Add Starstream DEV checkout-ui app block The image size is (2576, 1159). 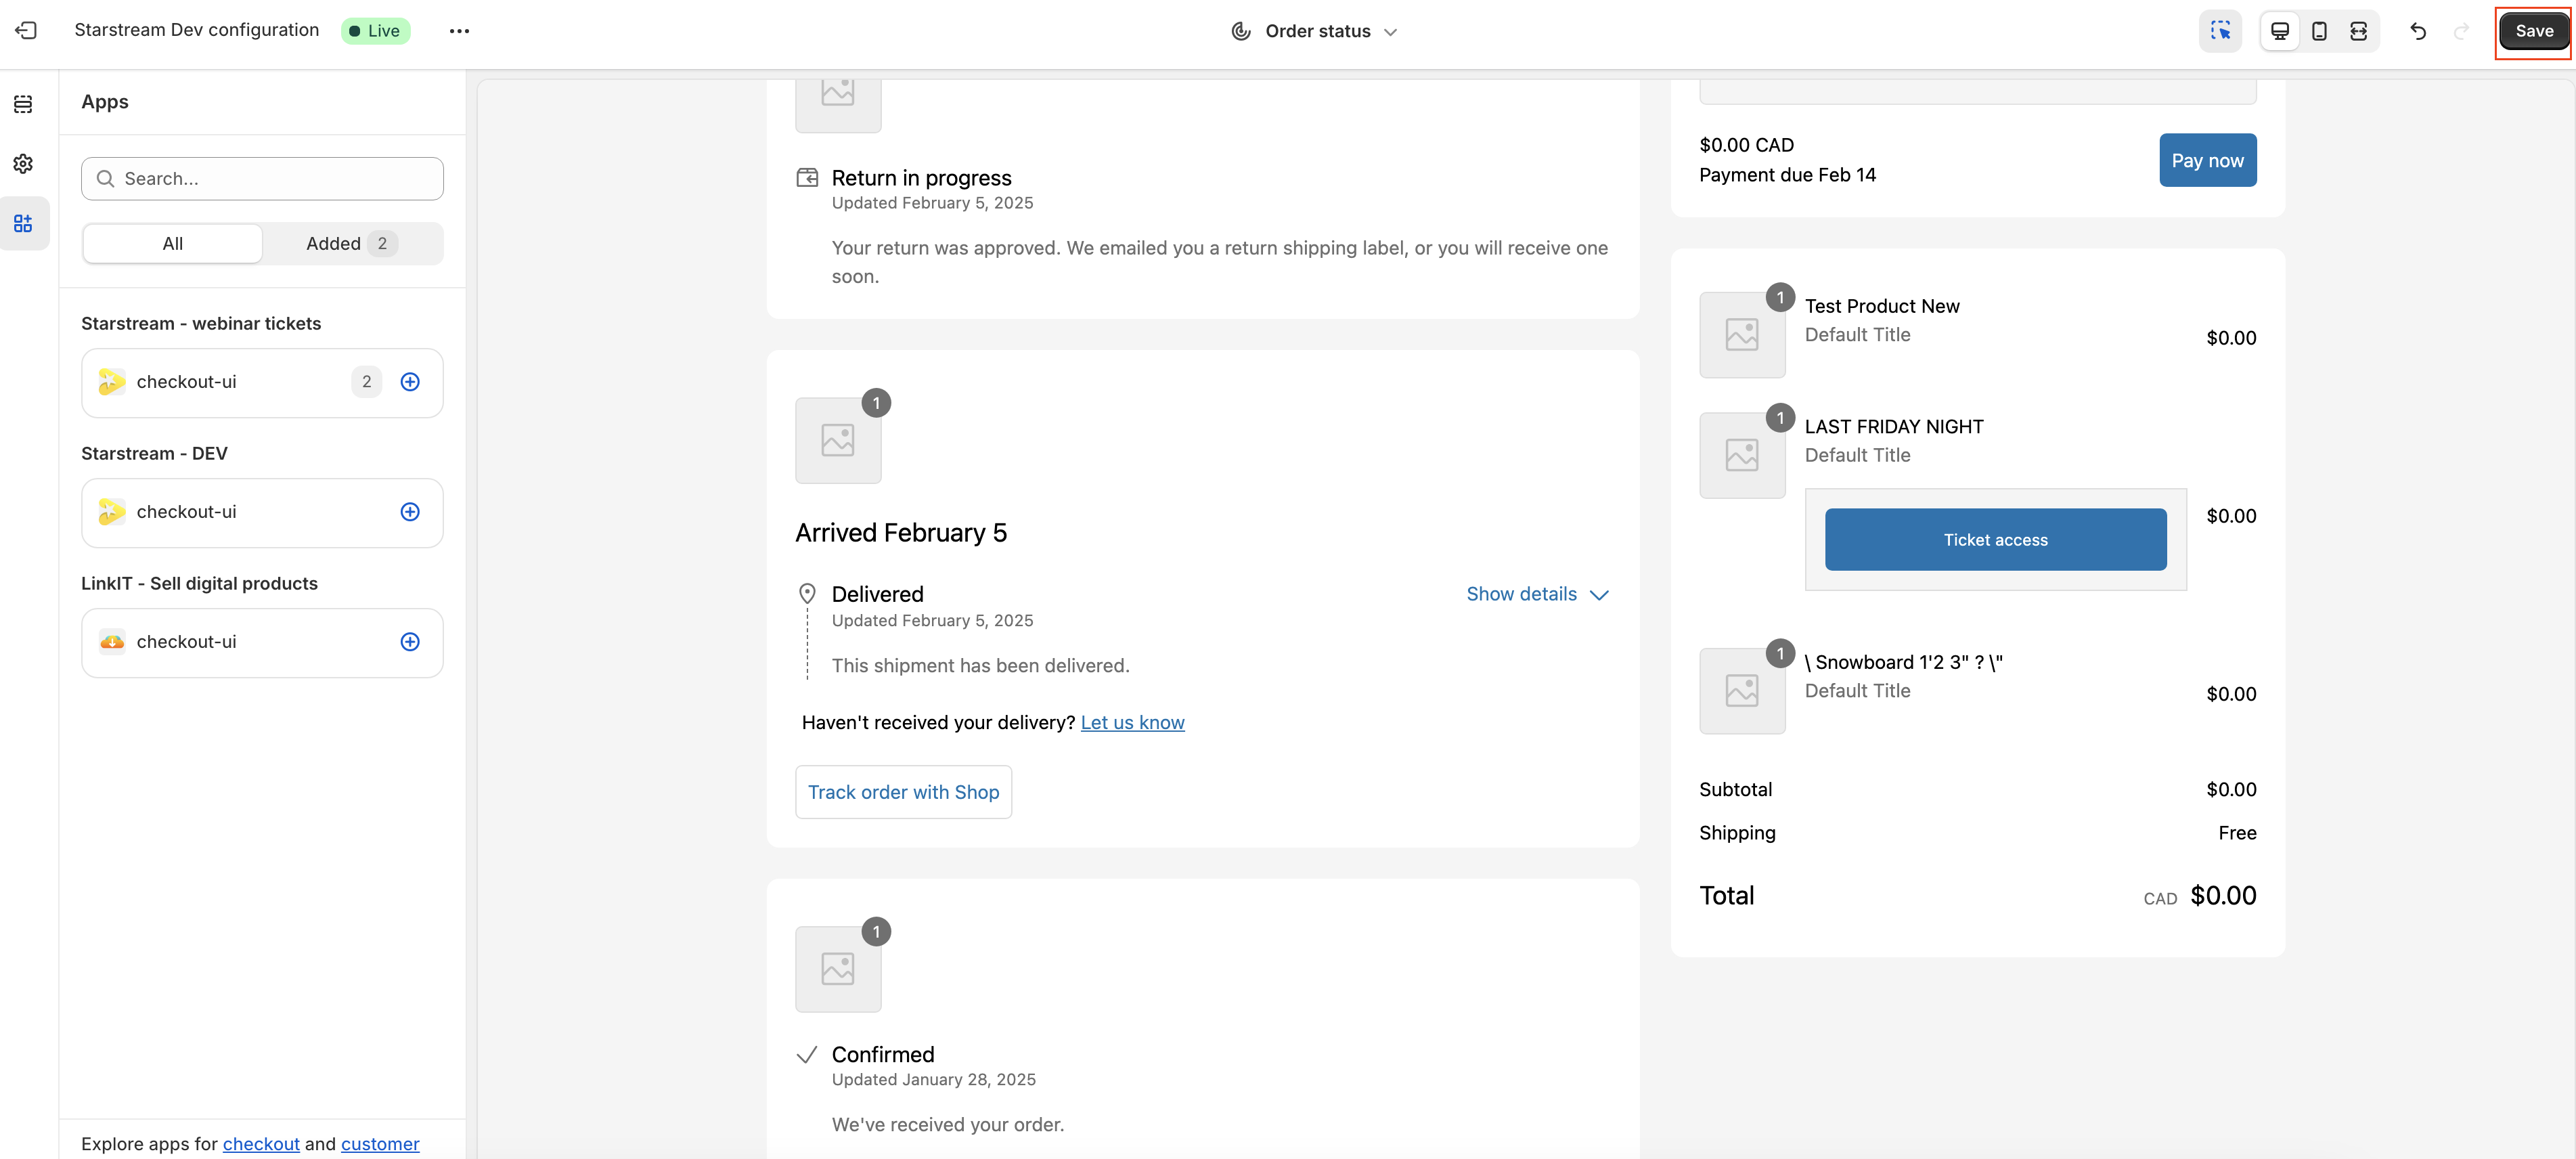tap(410, 512)
